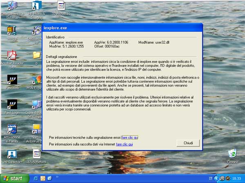Click the 'Offset: 000160ac' text
Viewport: 245px width, 183px height.
pyautogui.click(x=107, y=46)
